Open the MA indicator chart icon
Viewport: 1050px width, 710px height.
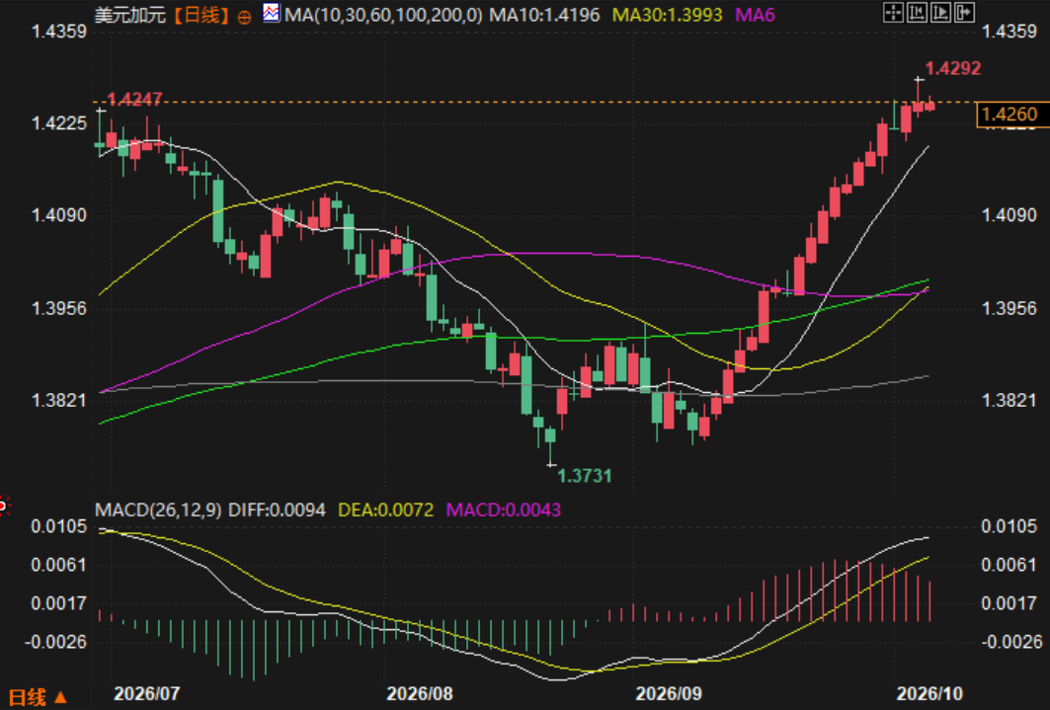tap(272, 13)
